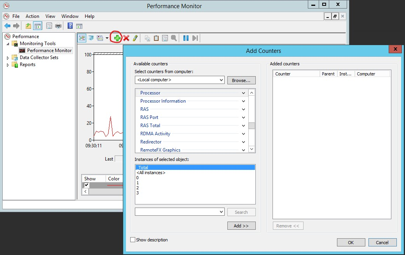Click the Print icon in the toolbar
Screen dimensions: 405x255
click(58, 26)
